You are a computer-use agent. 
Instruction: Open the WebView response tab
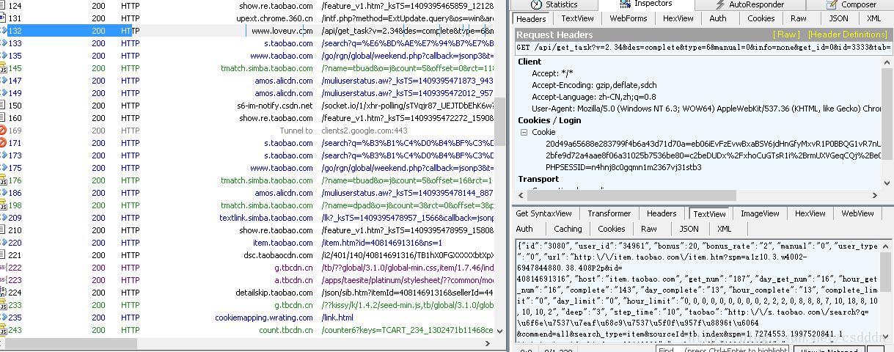click(857, 213)
